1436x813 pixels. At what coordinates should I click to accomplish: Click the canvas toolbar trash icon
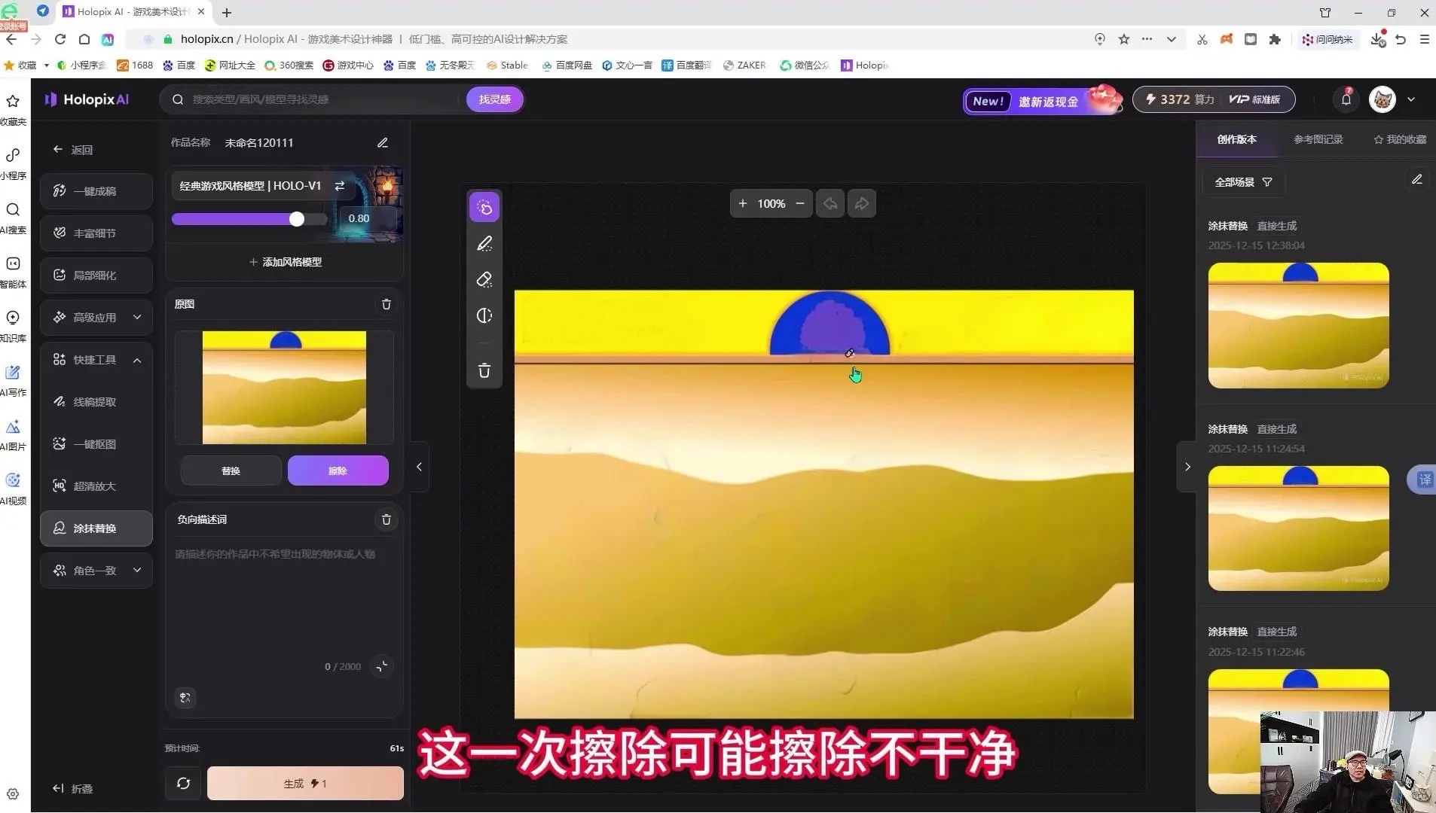(484, 370)
